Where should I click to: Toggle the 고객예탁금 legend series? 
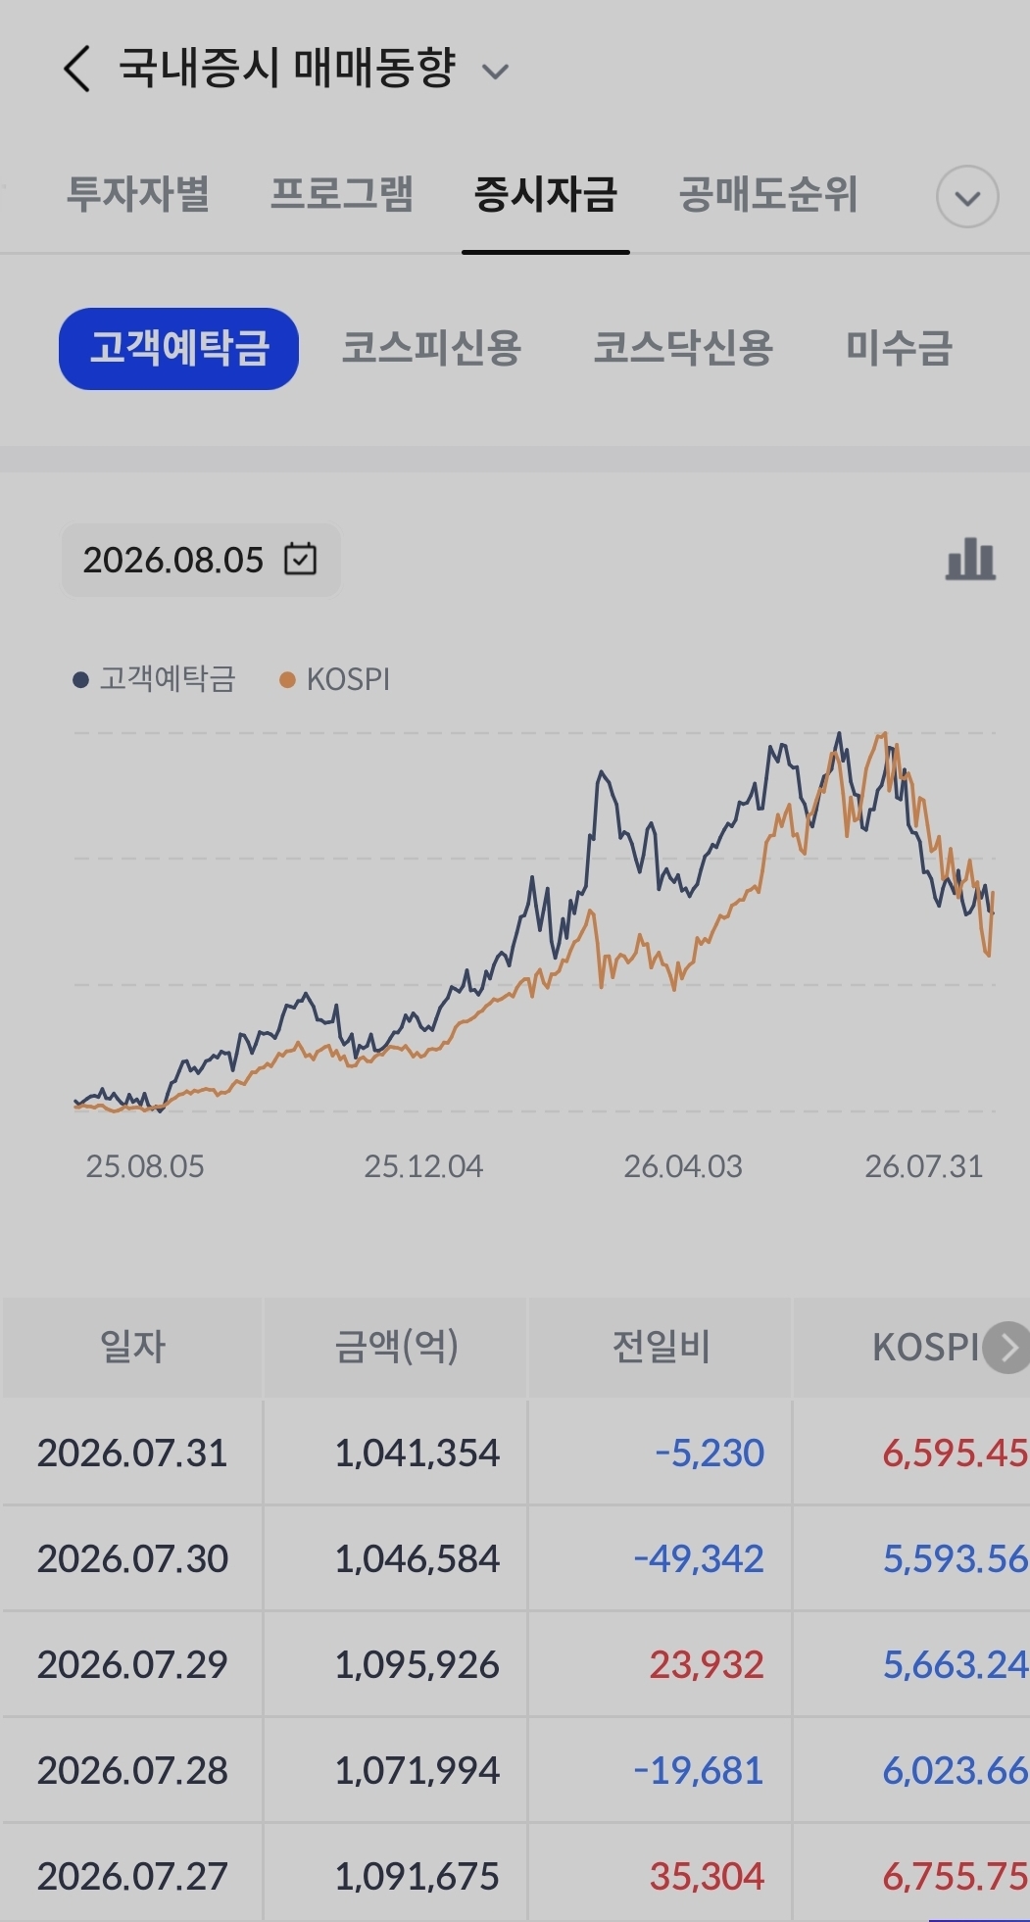coord(155,679)
